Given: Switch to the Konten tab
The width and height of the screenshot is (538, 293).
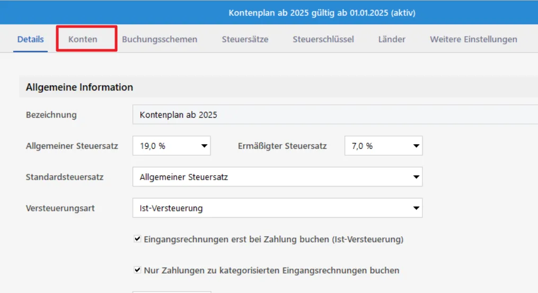Looking at the screenshot, I should click(83, 39).
